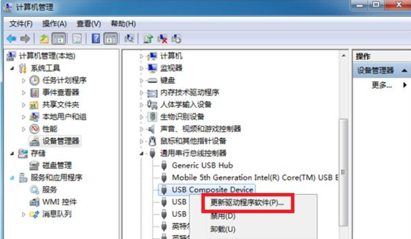
Task: Choose 卸载(U) in the context menu
Action: pos(223,229)
